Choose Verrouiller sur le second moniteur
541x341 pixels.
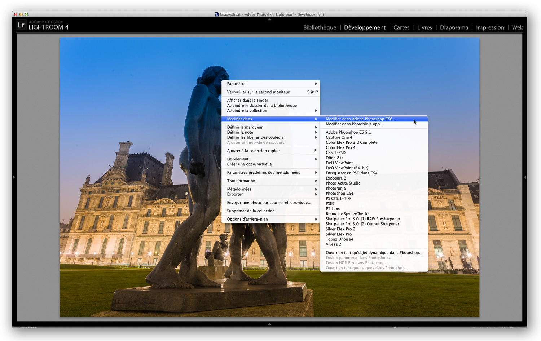(x=271, y=92)
